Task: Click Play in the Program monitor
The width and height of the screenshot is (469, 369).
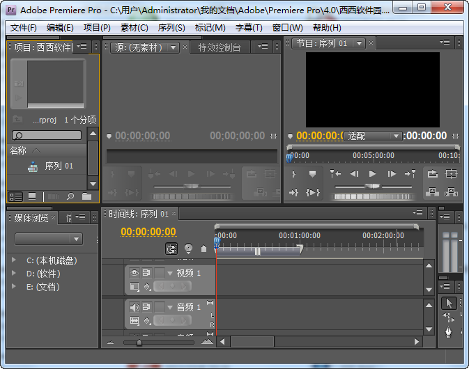Action: coord(372,174)
